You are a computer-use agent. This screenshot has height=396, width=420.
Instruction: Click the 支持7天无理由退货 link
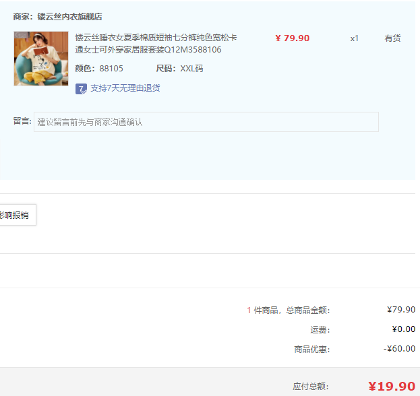pos(125,88)
